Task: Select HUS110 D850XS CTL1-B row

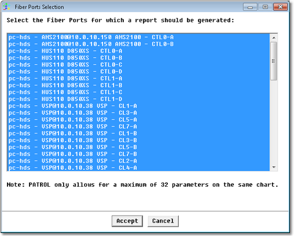Action: pyautogui.click(x=138, y=86)
